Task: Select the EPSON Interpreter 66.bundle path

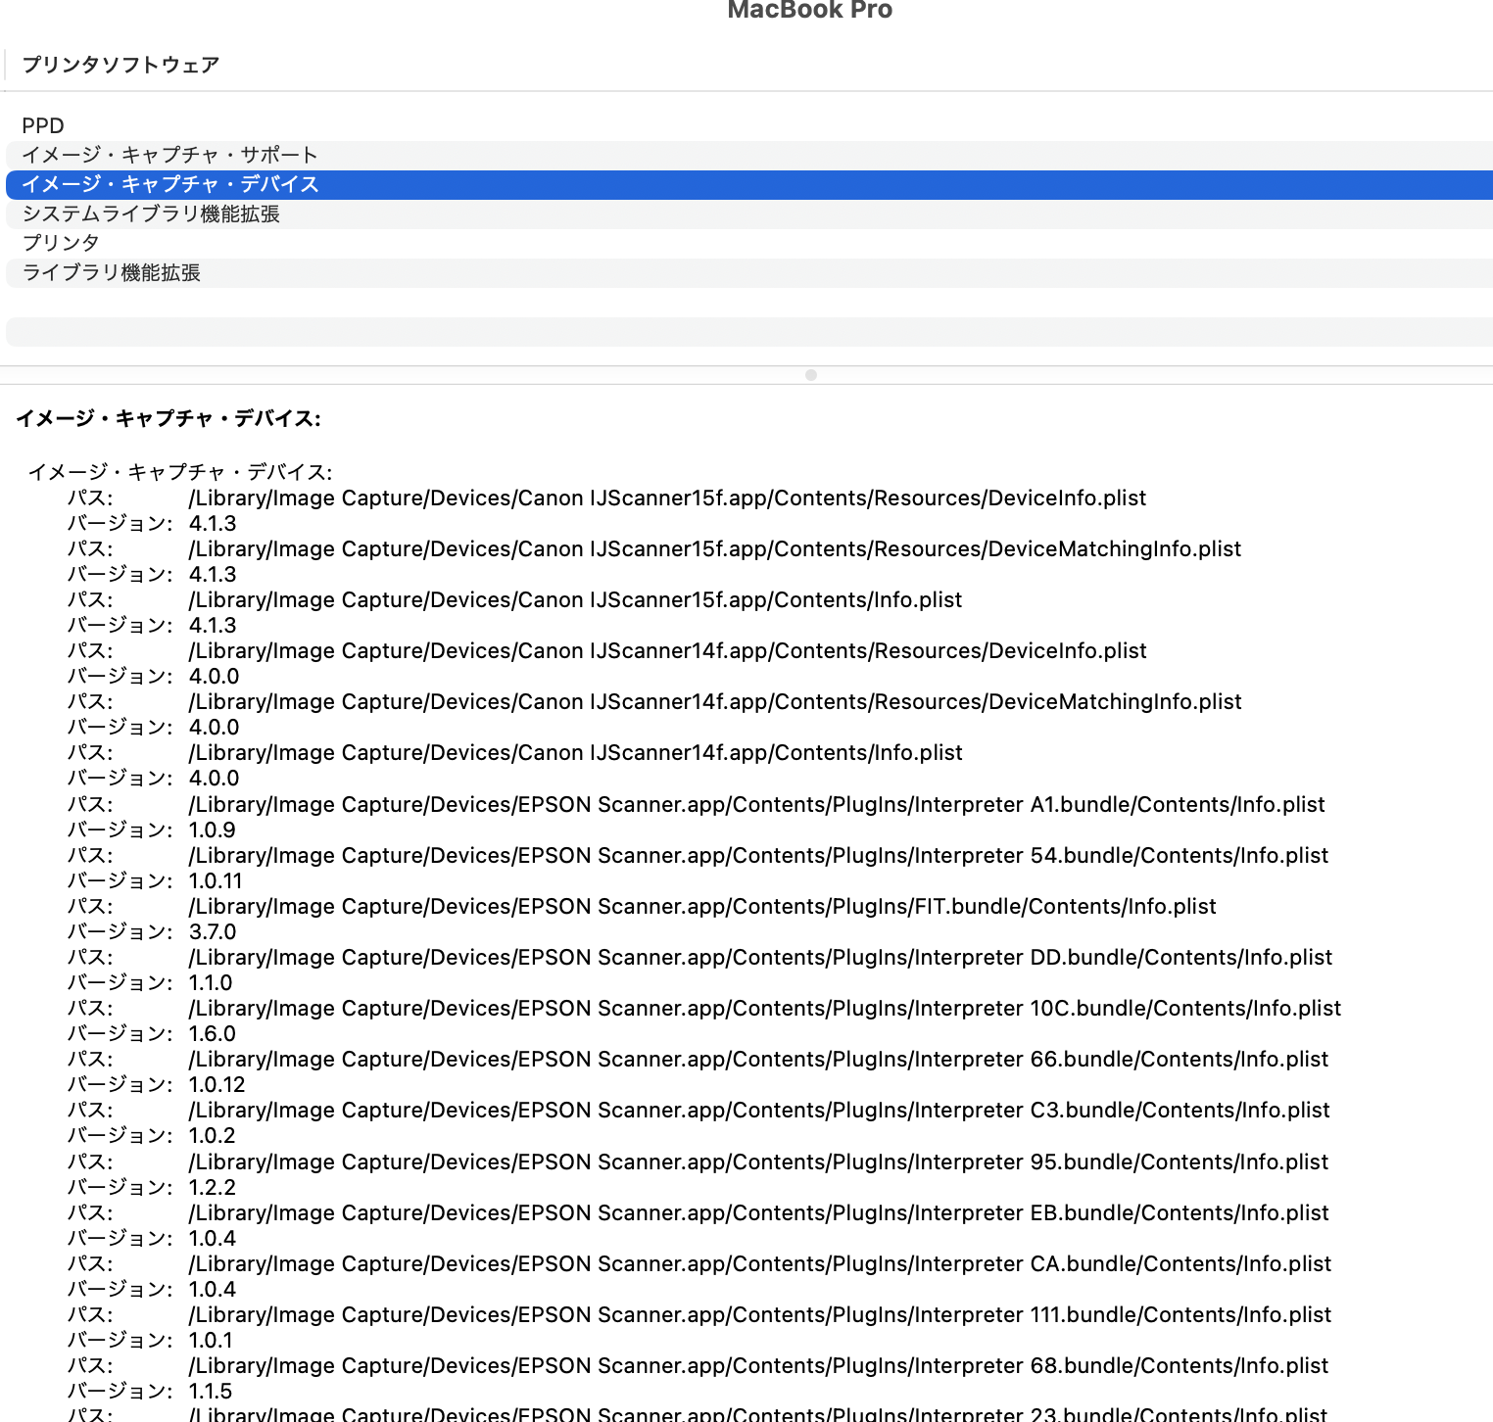Action: 758,1060
